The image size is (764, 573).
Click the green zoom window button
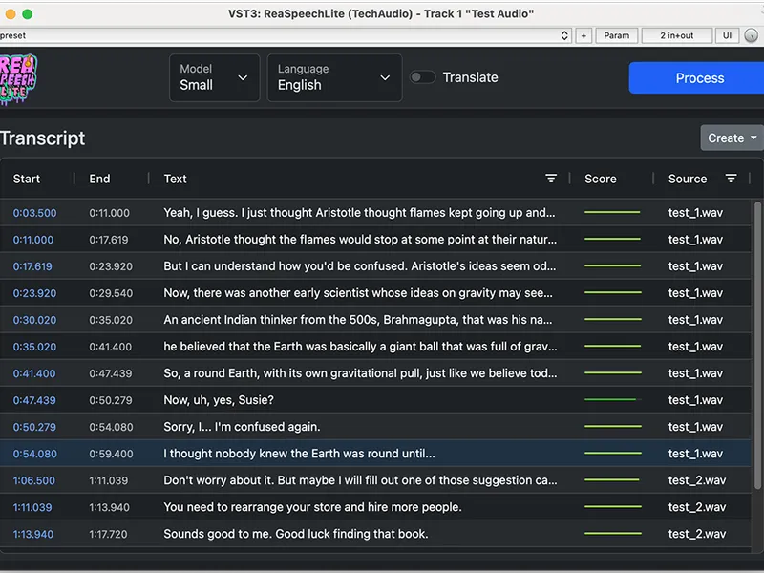[x=28, y=14]
